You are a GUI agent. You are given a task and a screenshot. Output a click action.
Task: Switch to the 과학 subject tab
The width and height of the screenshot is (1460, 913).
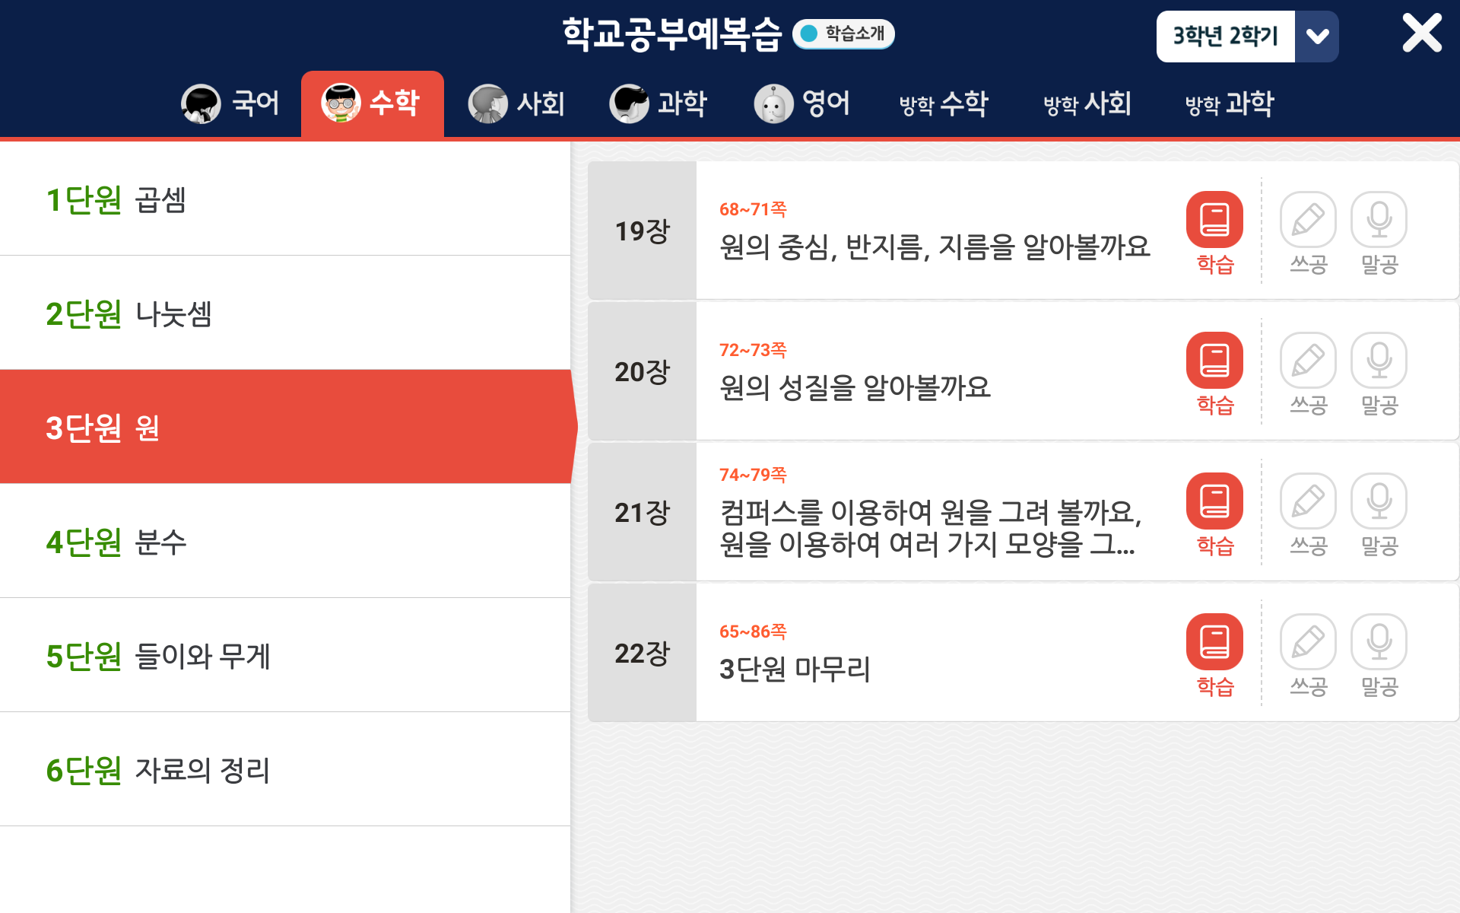pyautogui.click(x=659, y=103)
